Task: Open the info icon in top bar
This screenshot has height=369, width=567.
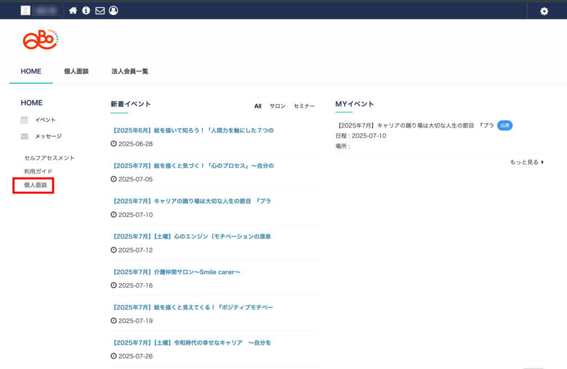Action: click(86, 11)
